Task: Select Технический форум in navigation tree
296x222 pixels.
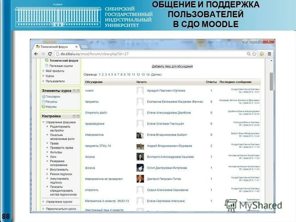Action: (x=64, y=61)
